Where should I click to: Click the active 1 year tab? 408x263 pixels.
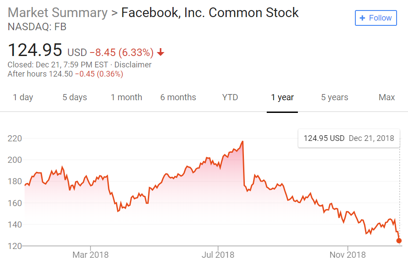click(282, 97)
